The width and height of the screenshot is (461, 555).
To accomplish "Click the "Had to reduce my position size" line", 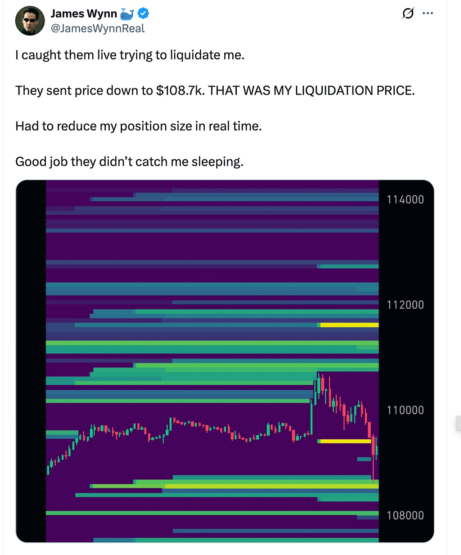I will click(139, 126).
